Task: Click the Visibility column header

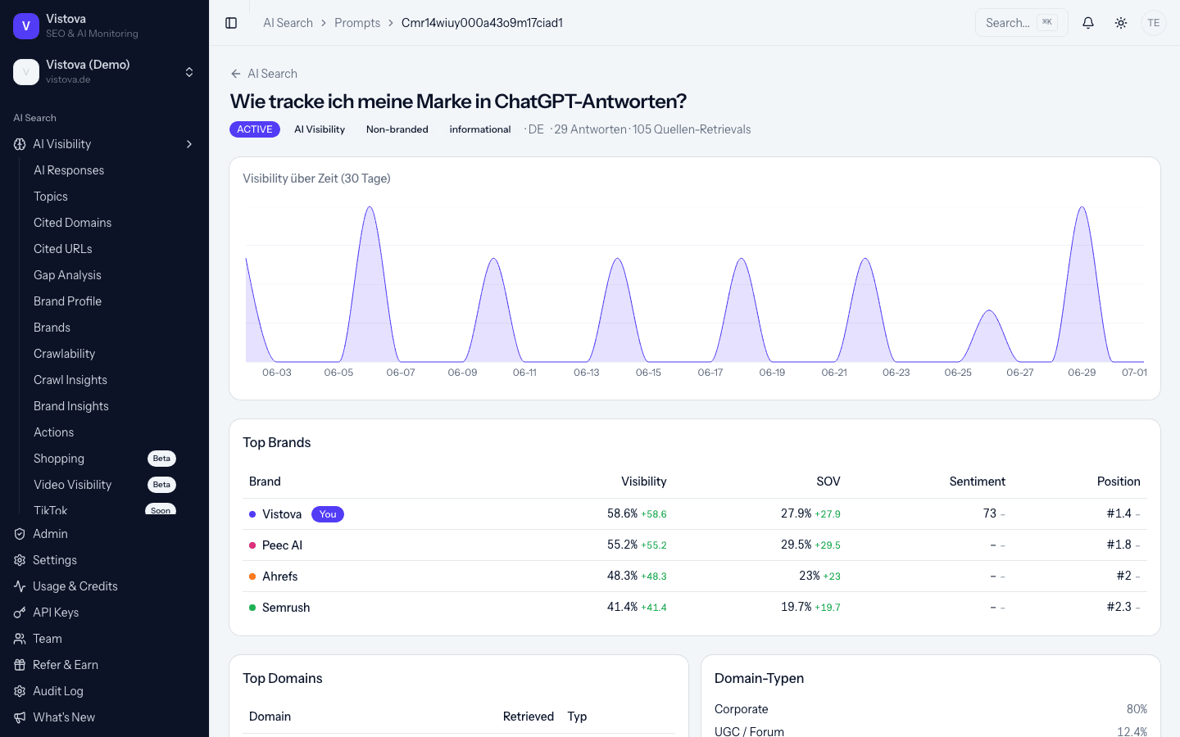Action: [x=643, y=482]
